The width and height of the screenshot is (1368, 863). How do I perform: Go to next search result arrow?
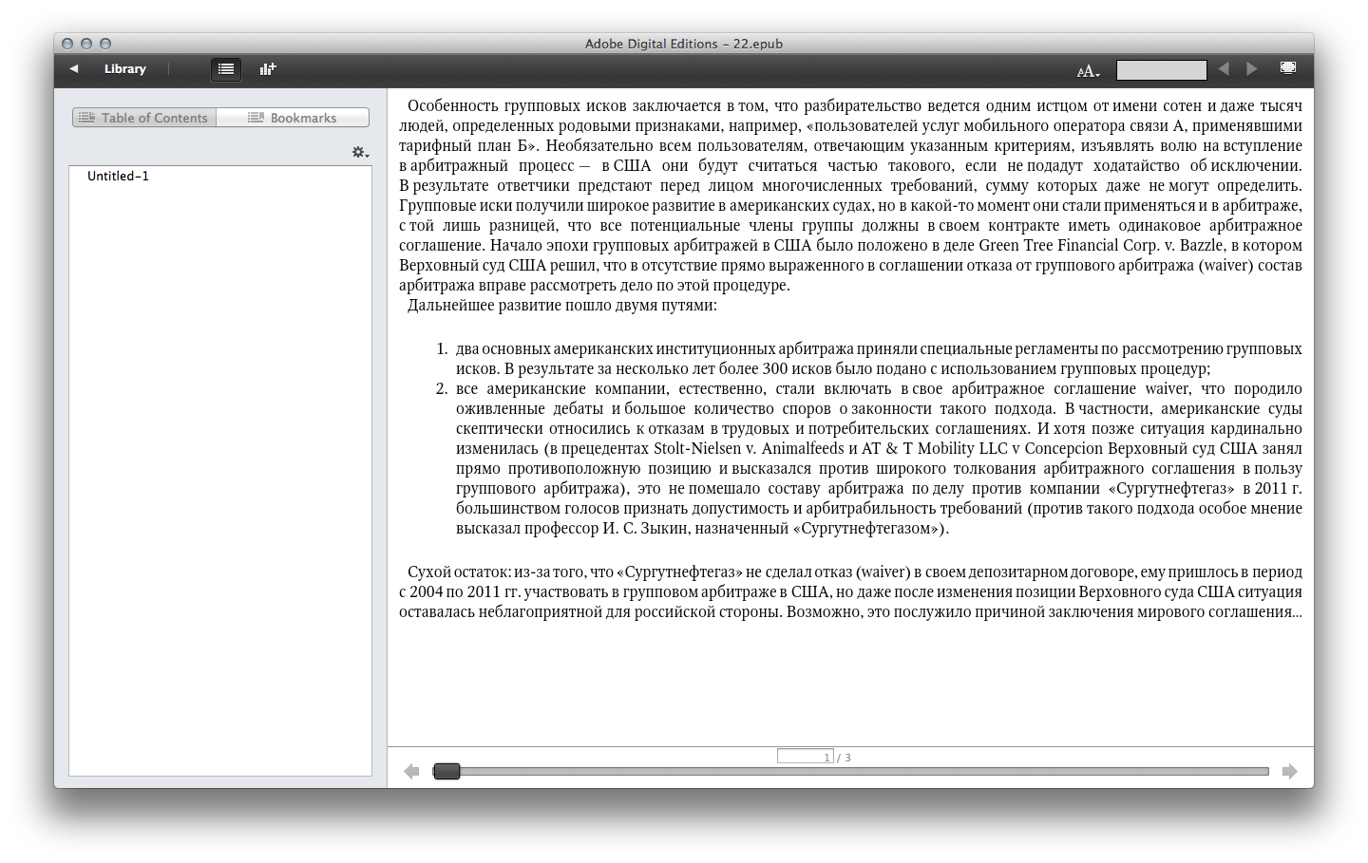[x=1252, y=69]
